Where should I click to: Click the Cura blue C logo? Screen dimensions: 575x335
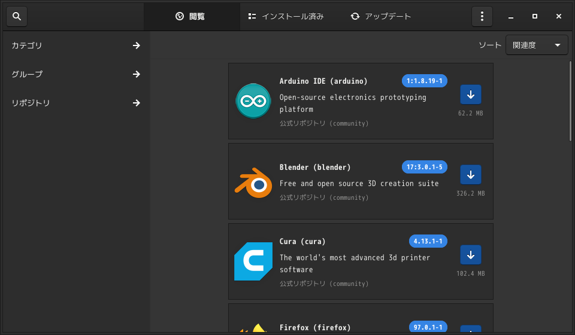point(253,261)
